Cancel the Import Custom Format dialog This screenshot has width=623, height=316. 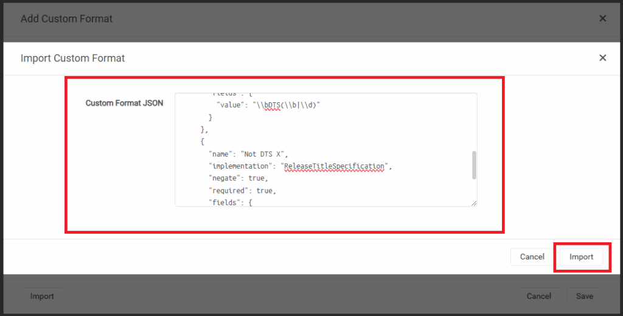(x=532, y=257)
